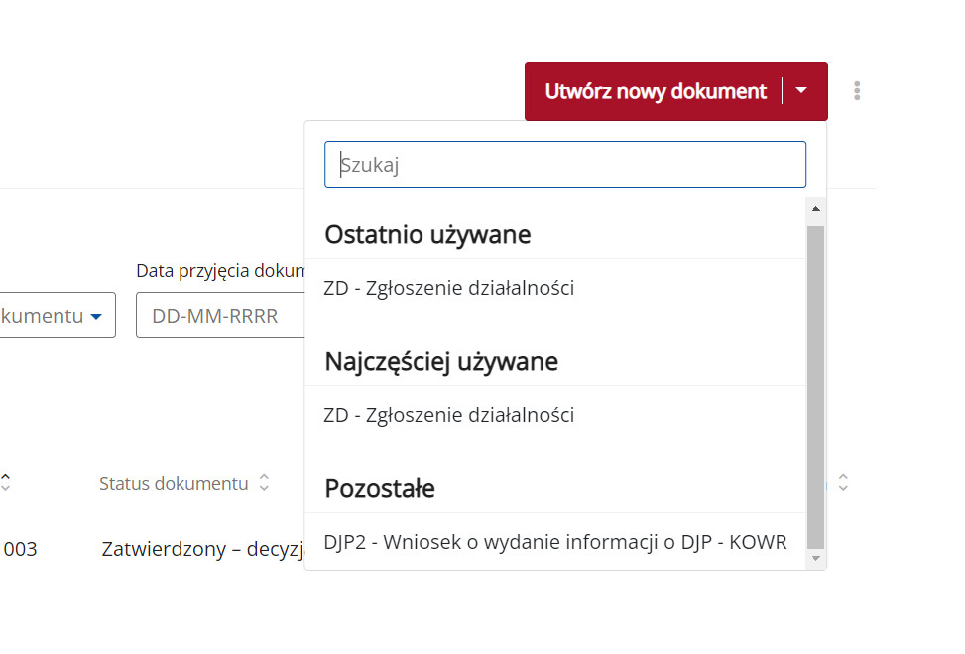Expand the partially visible document type dropdown
The height and width of the screenshot is (654, 965).
(x=58, y=316)
